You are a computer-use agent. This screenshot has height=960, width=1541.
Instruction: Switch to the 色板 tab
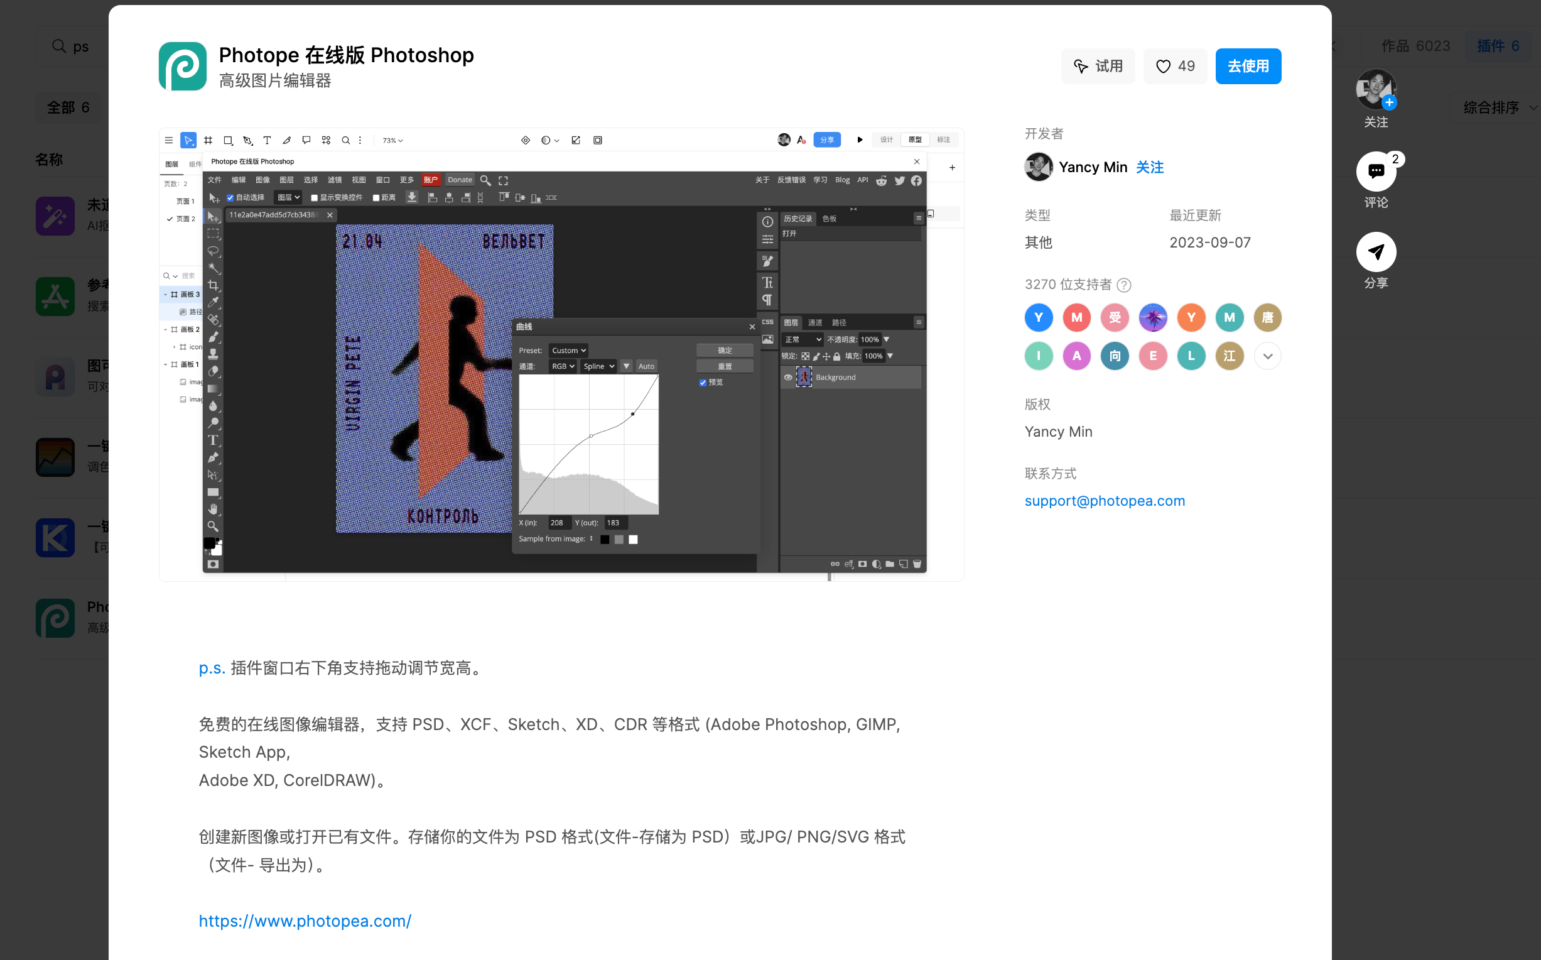click(829, 219)
